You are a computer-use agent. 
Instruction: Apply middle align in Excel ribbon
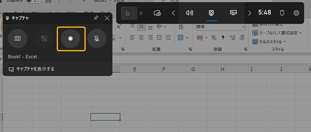click(x=142, y=27)
